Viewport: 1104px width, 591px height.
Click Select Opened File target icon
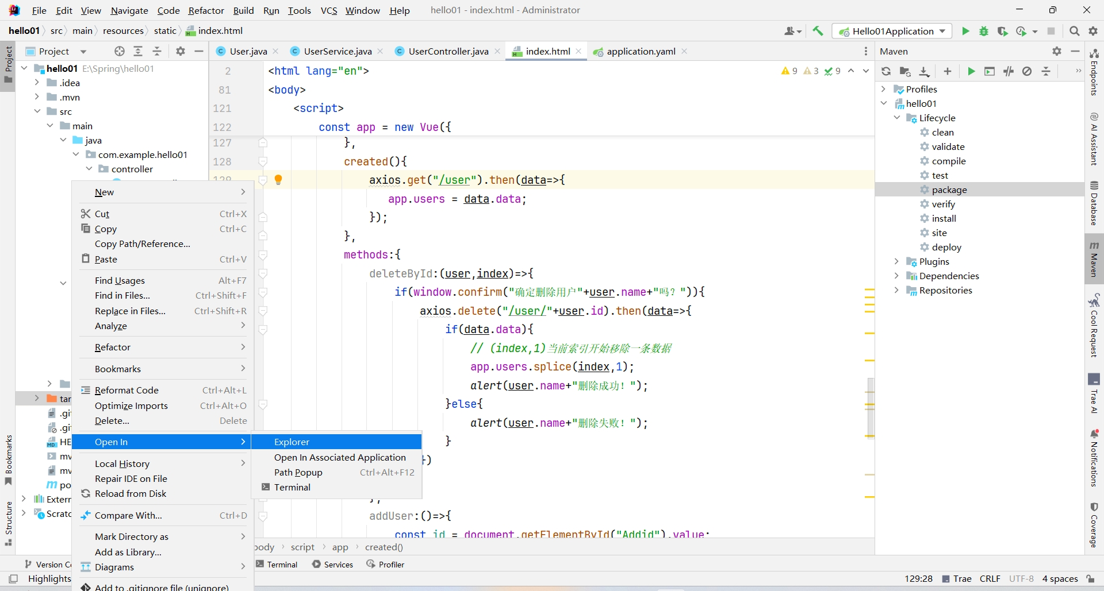tap(120, 51)
